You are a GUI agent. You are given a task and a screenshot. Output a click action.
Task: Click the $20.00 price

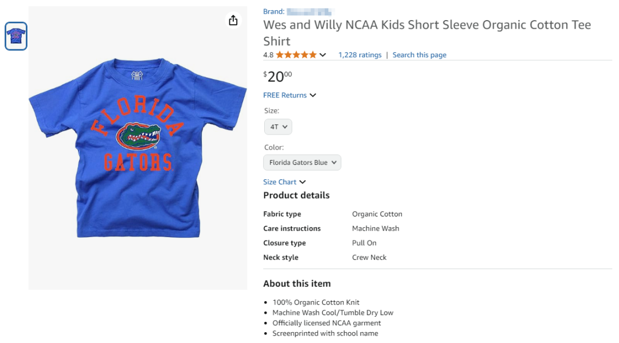(277, 76)
